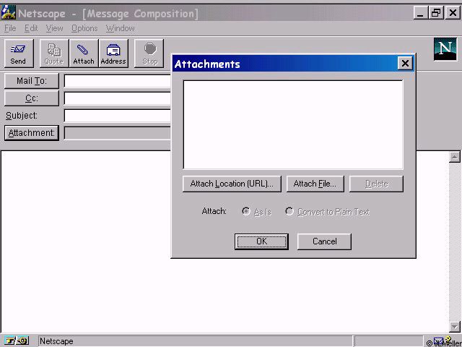Click the Quote toolbar button
The height and width of the screenshot is (347, 462).
(54, 53)
